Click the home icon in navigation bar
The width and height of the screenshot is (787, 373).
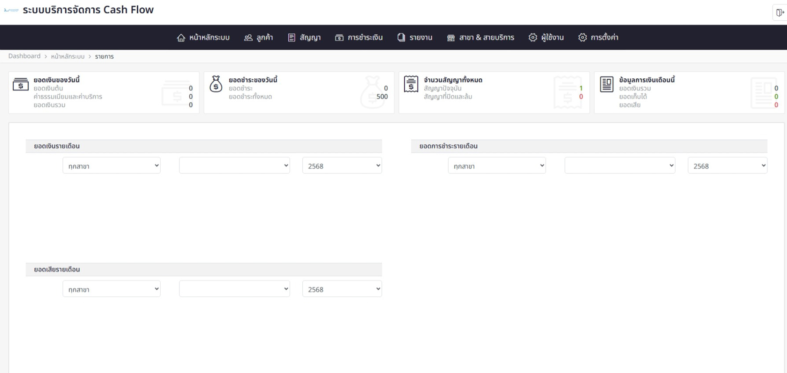181,38
